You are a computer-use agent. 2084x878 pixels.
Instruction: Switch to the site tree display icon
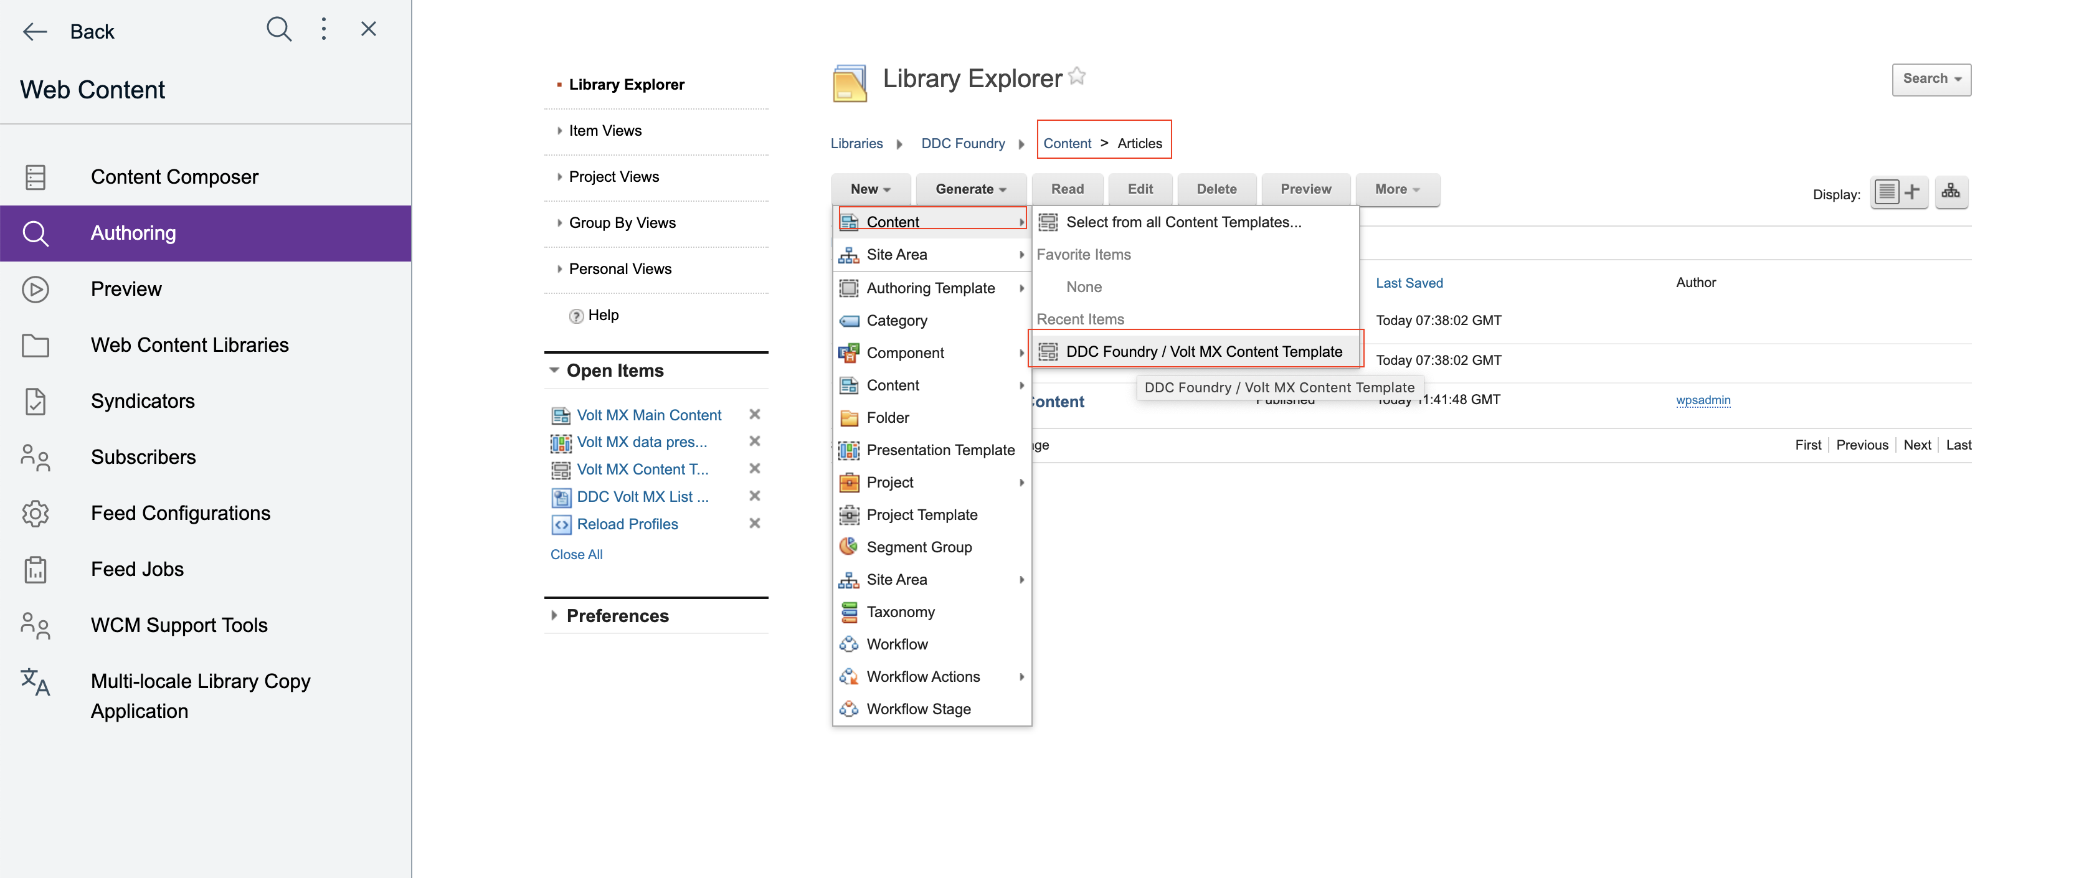pos(1951,192)
